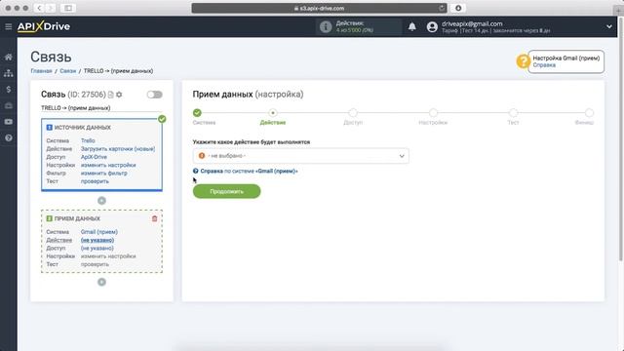Click the yellow question mark help bubble
Image resolution: width=624 pixels, height=351 pixels.
(x=523, y=61)
